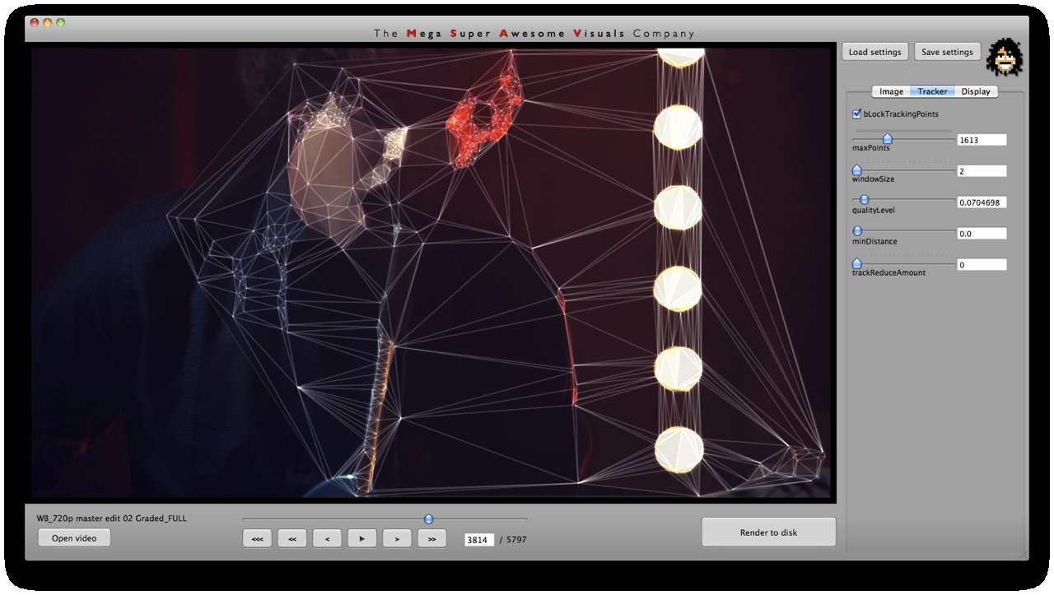Screen dimensions: 1054x595
Task: Click the green zoom window button
Action: [x=61, y=22]
